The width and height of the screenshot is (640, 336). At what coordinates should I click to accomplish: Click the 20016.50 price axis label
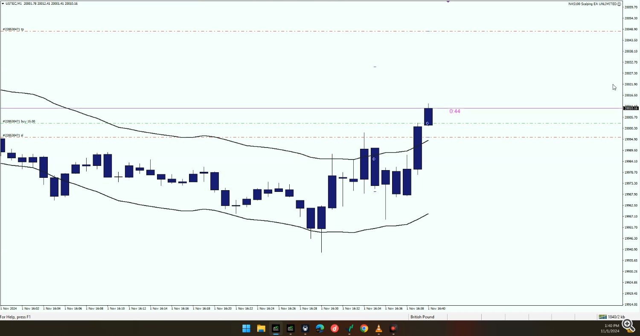(631, 95)
